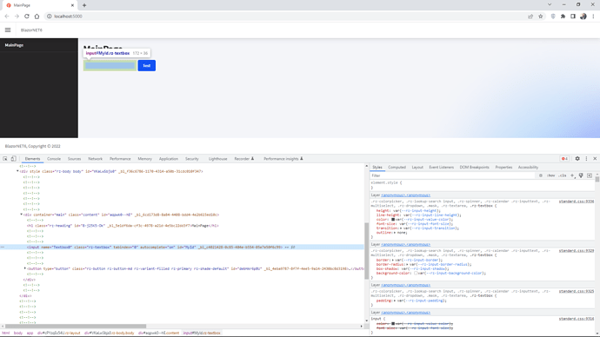Toggle rendering emulations paintbrush icon
This screenshot has width=600, height=337.
[581, 175]
